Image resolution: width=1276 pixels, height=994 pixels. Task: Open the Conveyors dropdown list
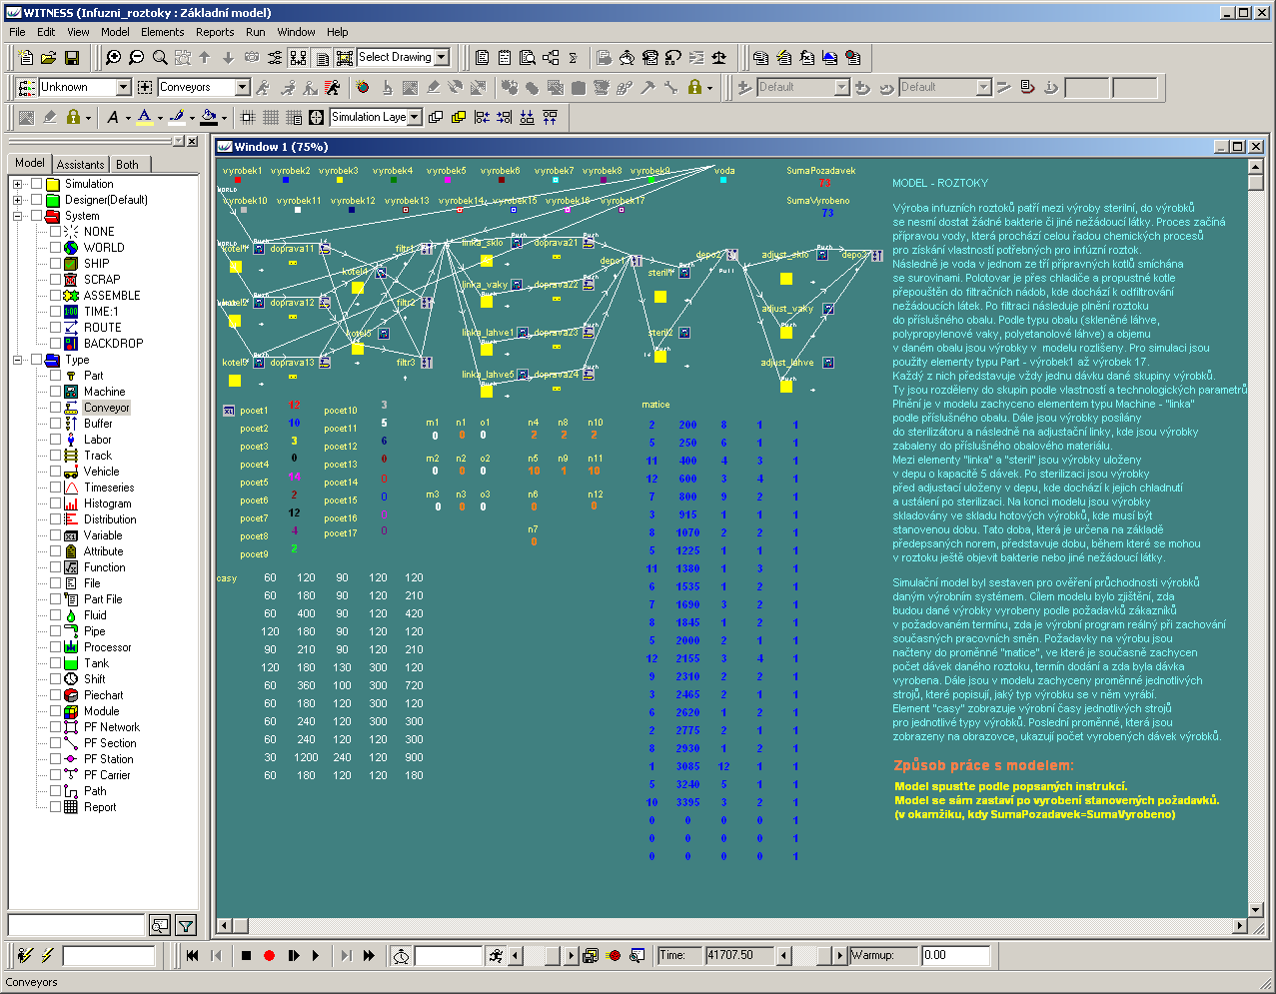[x=242, y=88]
